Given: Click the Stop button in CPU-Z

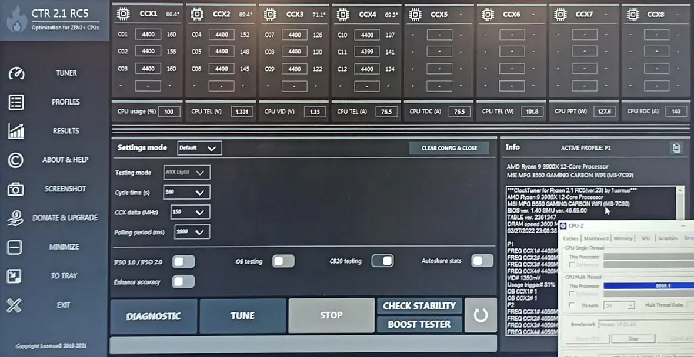Looking at the screenshot, I should (x=633, y=339).
